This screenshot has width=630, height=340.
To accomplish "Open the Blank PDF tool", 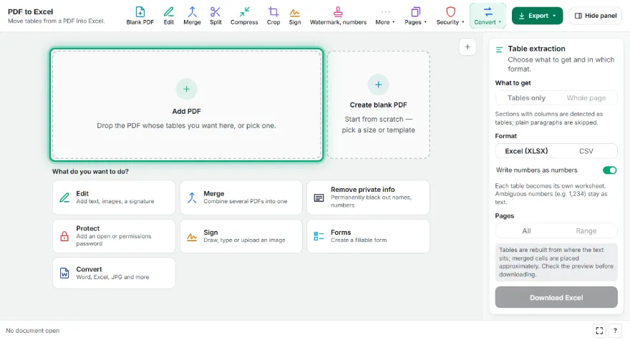I will point(140,16).
